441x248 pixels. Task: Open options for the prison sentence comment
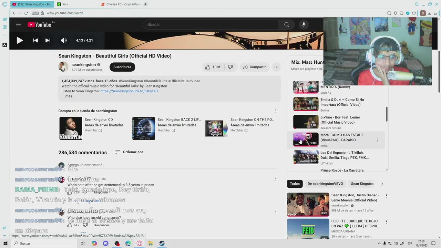(276, 178)
